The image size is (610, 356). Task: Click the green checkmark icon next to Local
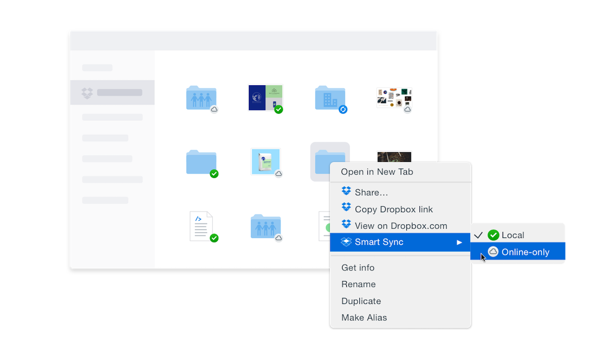point(493,235)
